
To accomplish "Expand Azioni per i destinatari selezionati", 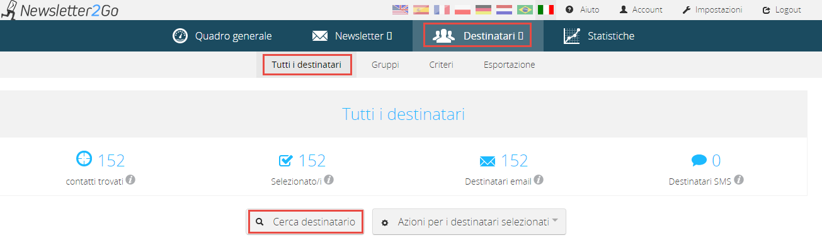I will pyautogui.click(x=469, y=222).
